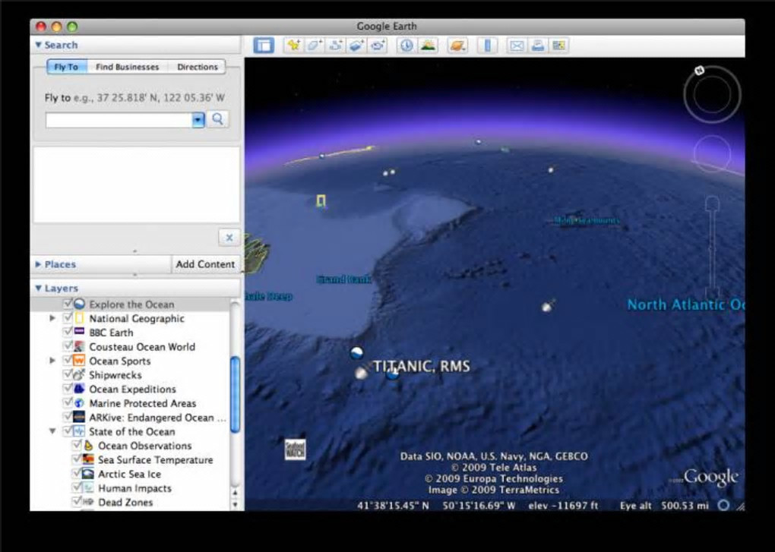Image resolution: width=775 pixels, height=552 pixels.
Task: Click the Shipwrecks layer icon
Action: pyautogui.click(x=79, y=375)
